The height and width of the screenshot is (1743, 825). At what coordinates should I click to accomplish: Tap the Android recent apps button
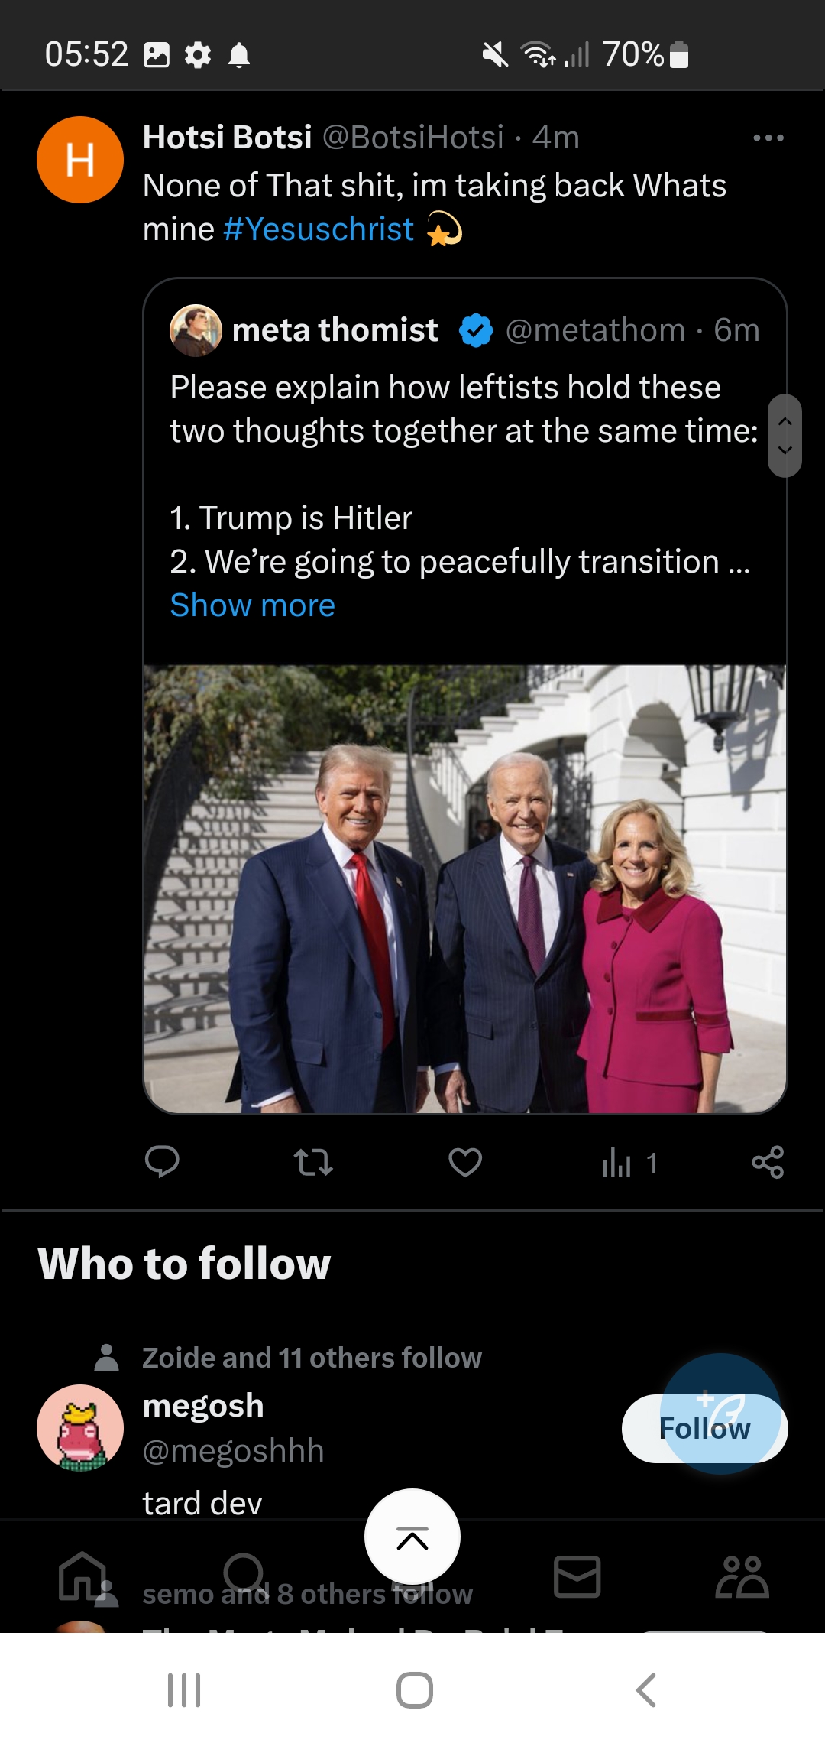coord(184,1689)
